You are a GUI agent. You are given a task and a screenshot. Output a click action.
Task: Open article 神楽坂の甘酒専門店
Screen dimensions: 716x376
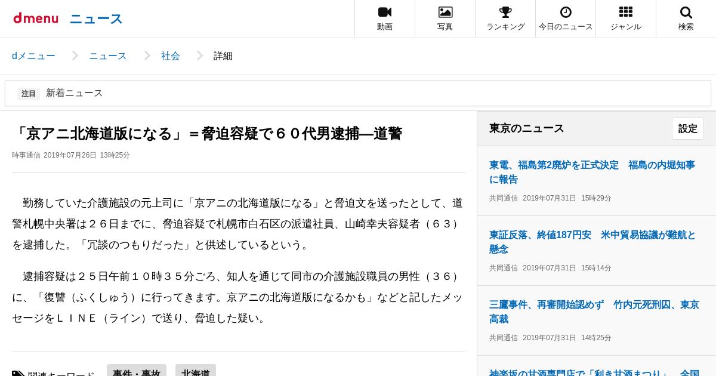pyautogui.click(x=594, y=372)
